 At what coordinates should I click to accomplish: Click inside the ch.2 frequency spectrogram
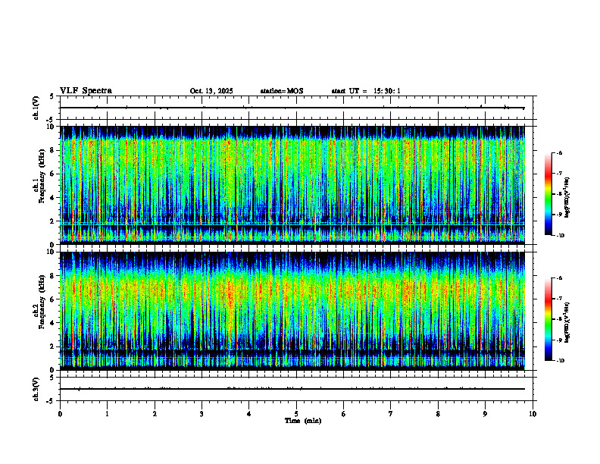(292, 311)
